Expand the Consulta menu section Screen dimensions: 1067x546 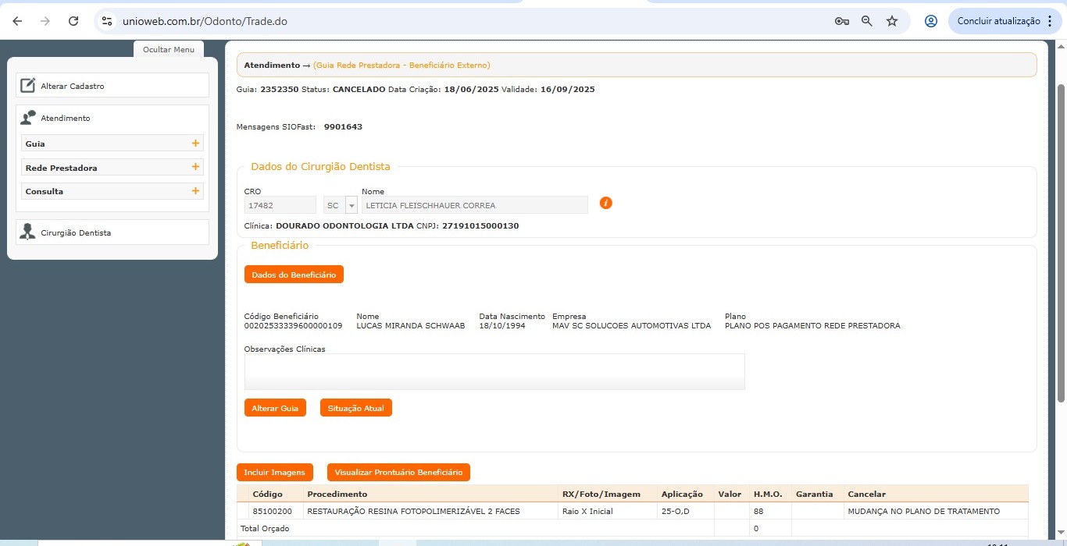(x=195, y=191)
